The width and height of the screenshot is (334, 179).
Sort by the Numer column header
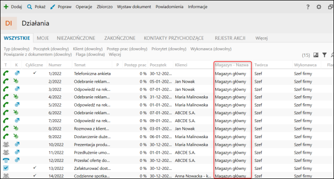pos(55,65)
